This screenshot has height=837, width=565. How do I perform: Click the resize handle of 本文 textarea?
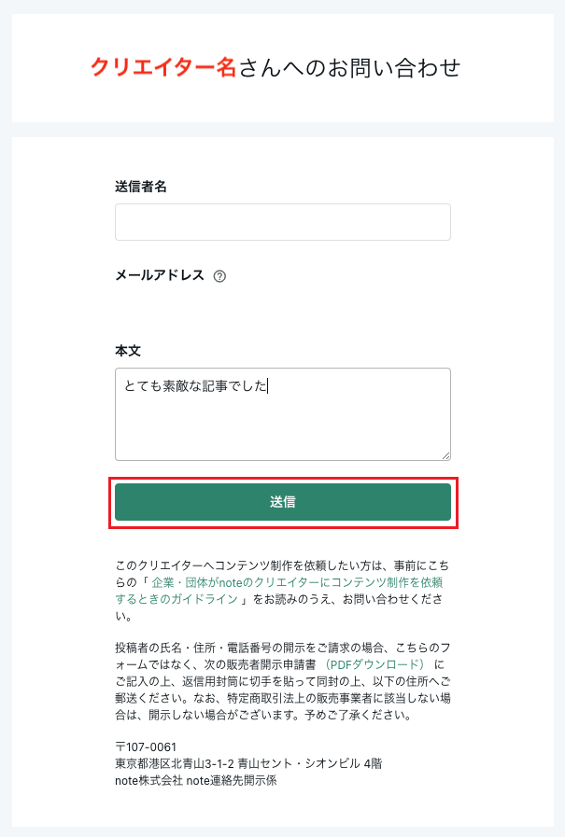tap(445, 454)
